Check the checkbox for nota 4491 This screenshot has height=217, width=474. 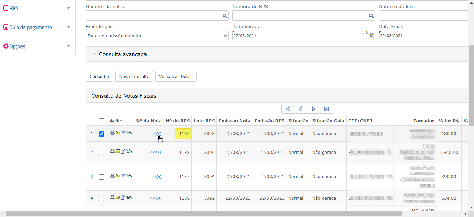tap(101, 152)
